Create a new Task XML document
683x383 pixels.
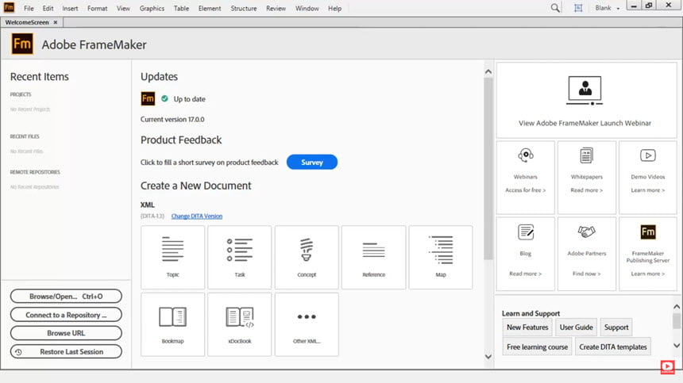coord(240,258)
